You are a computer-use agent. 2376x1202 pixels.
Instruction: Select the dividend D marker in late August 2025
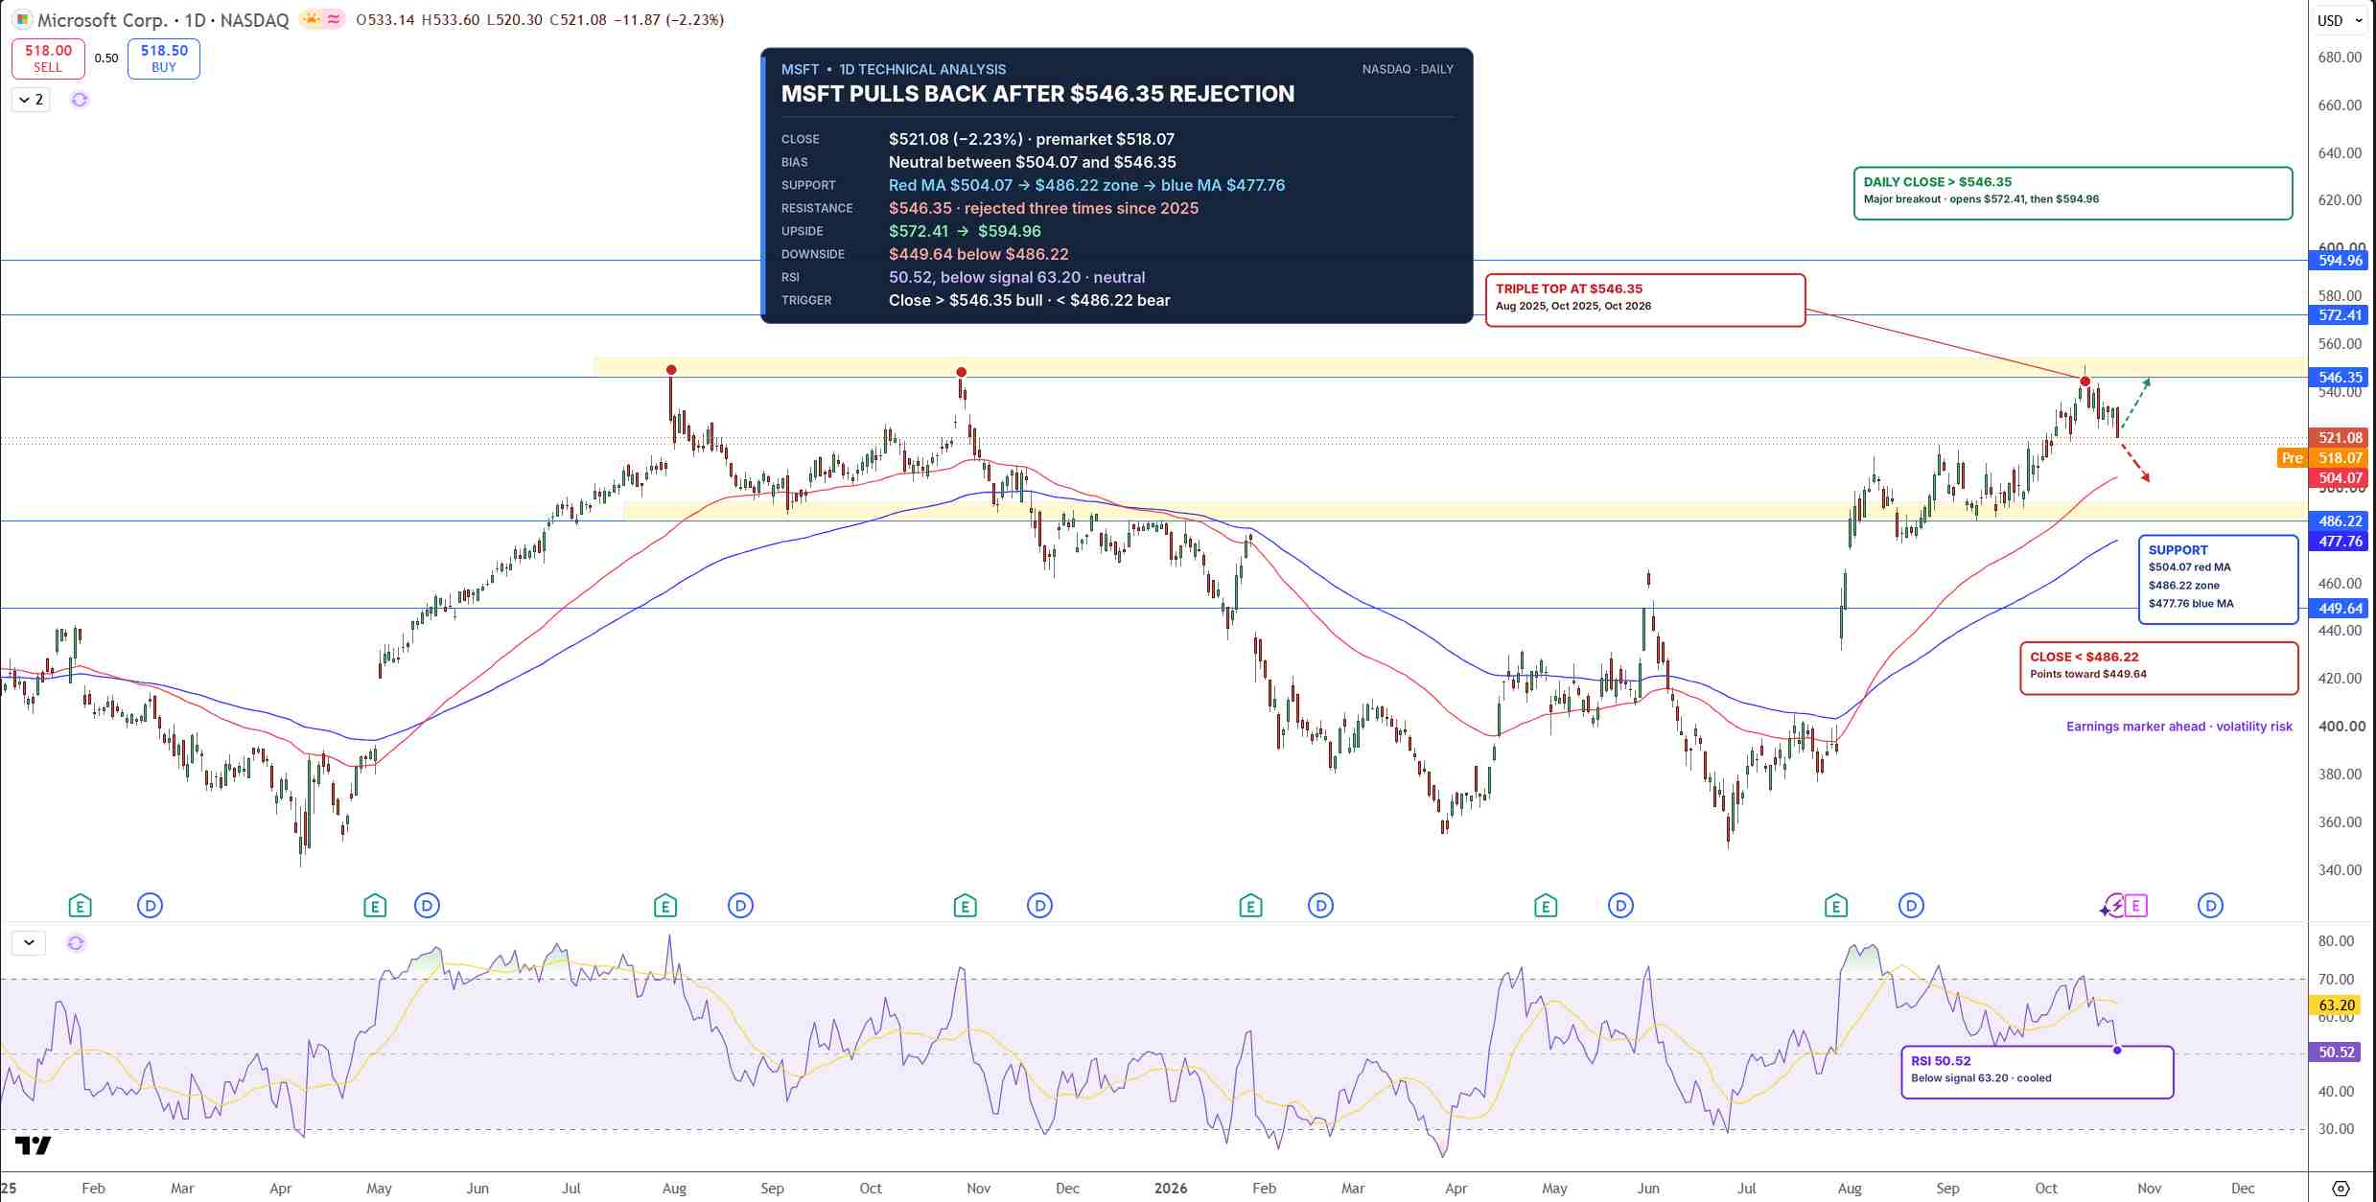(740, 905)
